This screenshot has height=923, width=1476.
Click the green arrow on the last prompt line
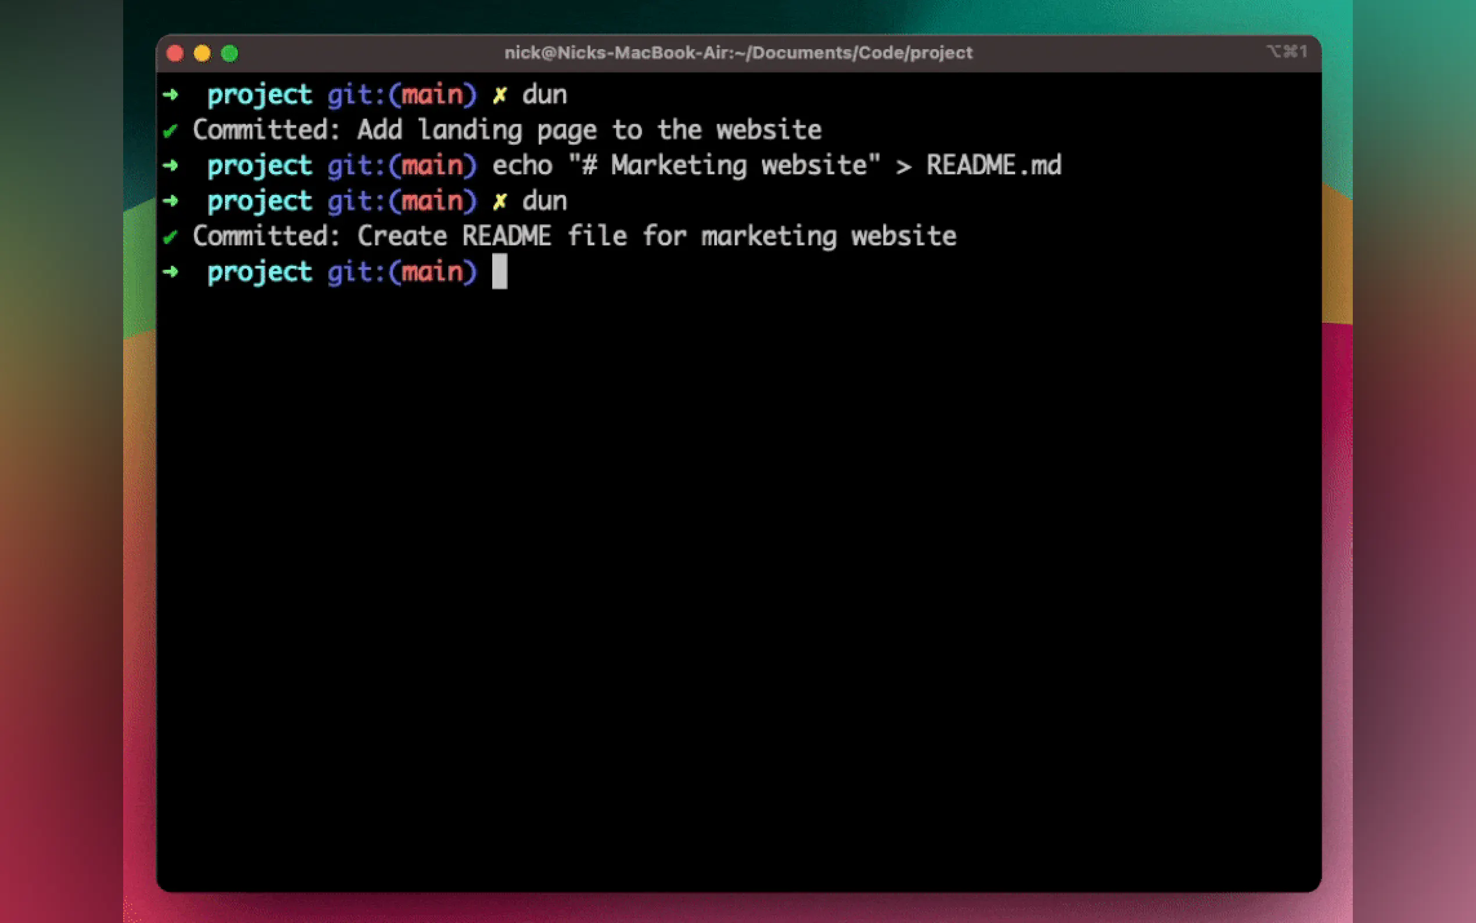click(171, 272)
